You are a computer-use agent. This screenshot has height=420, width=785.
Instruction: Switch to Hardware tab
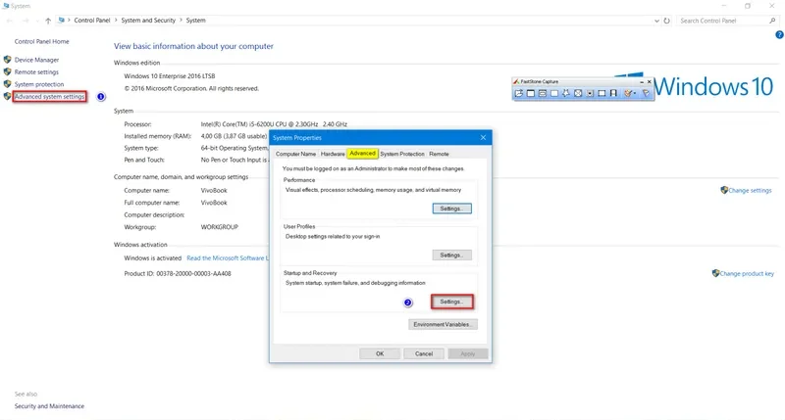click(333, 154)
